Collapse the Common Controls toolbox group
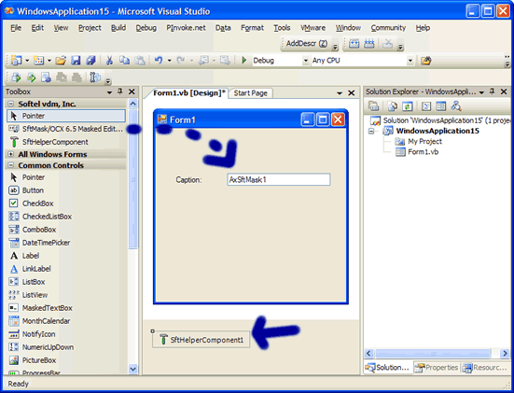The height and width of the screenshot is (393, 514). point(11,165)
